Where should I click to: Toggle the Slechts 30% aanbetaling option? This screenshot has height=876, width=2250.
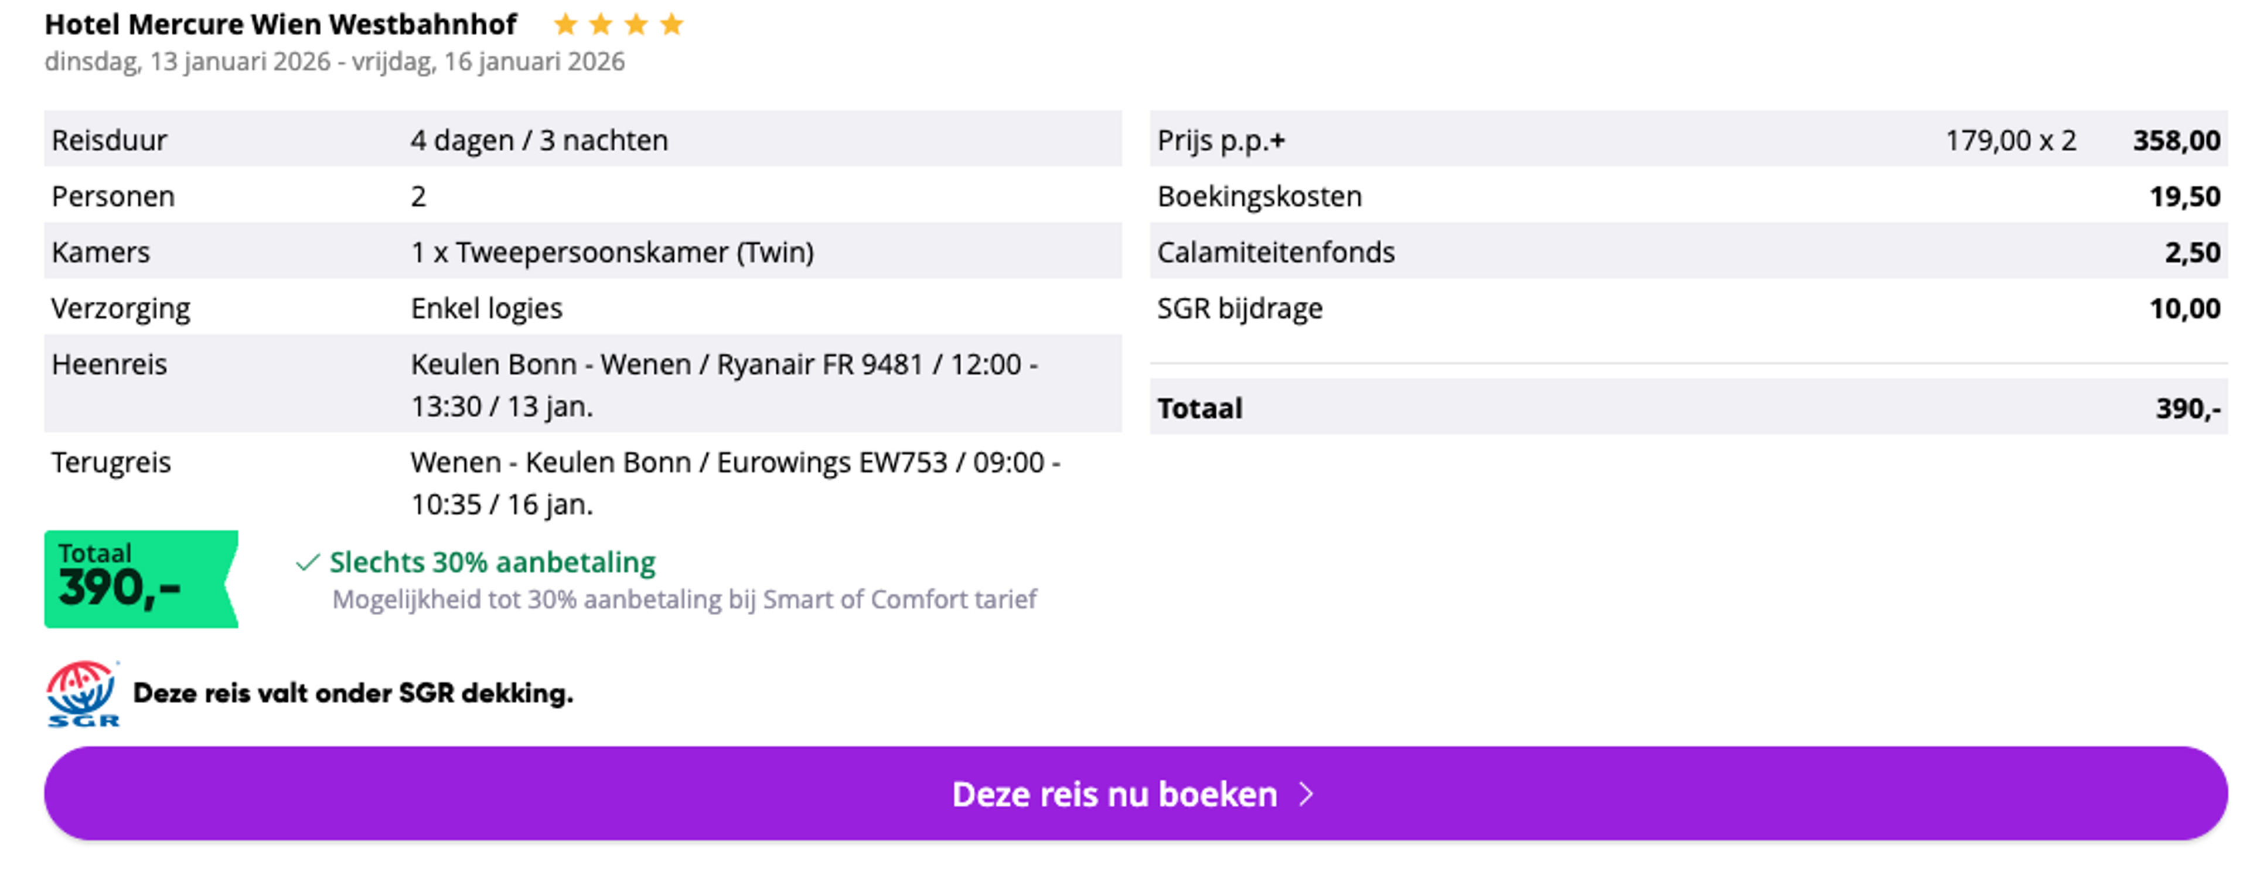tap(492, 563)
